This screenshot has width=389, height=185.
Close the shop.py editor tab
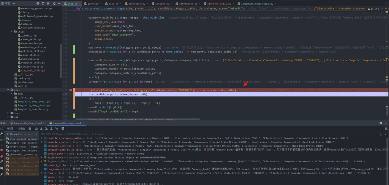pyautogui.click(x=80, y=3)
